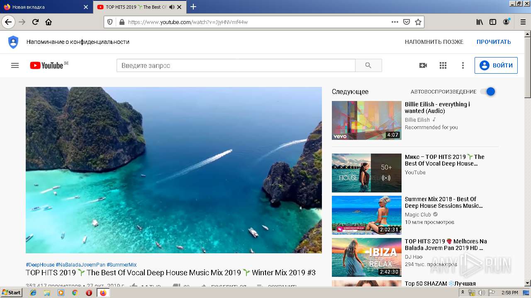Open DJ Hao channel name

[x=414, y=257]
